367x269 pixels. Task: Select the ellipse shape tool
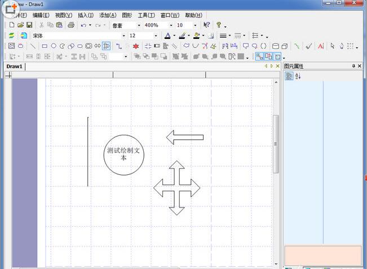point(54,46)
